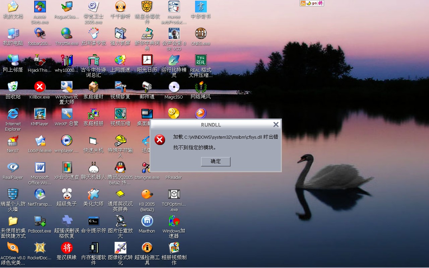Select the KillBox.exe desktop icon

click(40, 87)
